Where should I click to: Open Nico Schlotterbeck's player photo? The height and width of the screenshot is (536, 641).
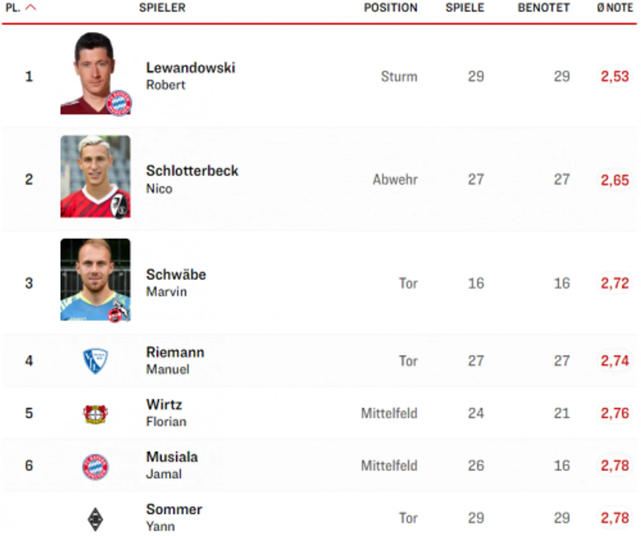95,176
